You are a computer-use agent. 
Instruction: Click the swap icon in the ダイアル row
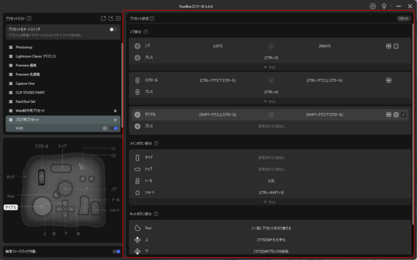271,114
